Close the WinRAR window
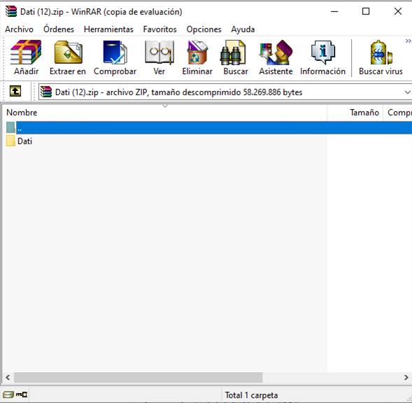412x403 pixels. (x=398, y=12)
